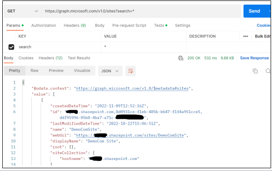Switch to the Params tab

point(15,25)
